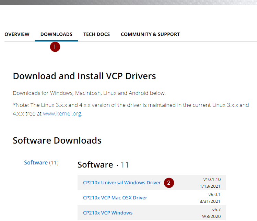This screenshot has width=257, height=221.
Task: Download CP210x VCP Mac OSX Driver
Action: 115,198
